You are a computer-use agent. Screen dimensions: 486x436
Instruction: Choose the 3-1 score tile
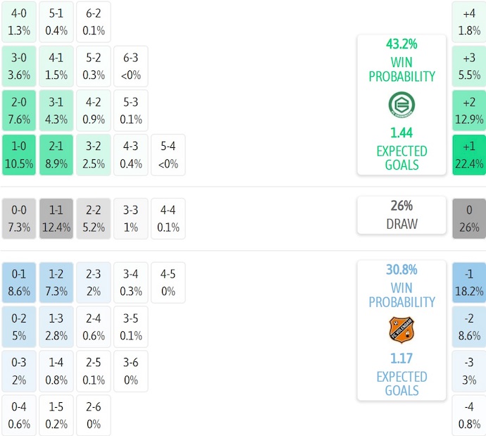pyautogui.click(x=56, y=111)
